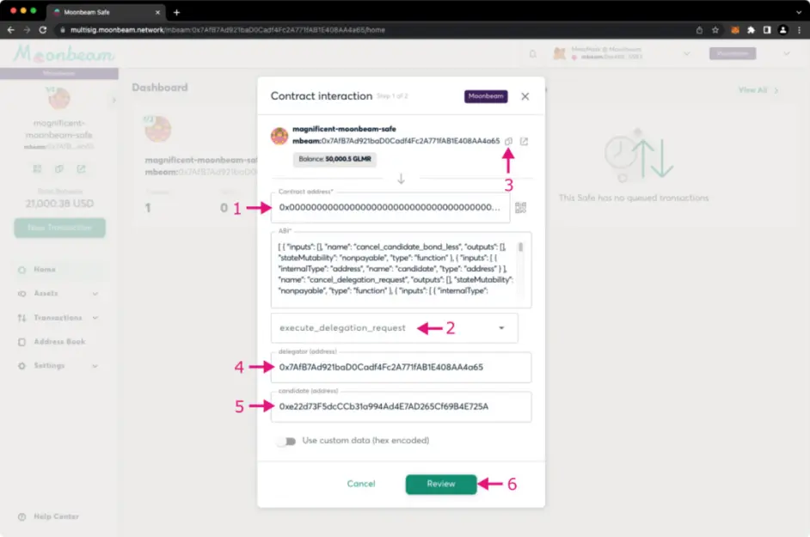Open the Transactions sidebar menu

[58, 318]
